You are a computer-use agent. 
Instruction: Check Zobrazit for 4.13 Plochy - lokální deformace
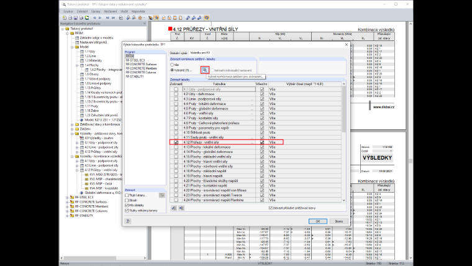(x=176, y=147)
